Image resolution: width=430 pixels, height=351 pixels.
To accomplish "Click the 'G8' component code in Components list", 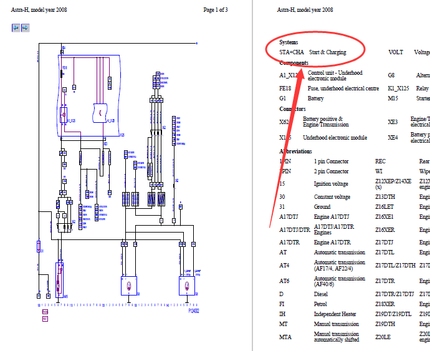I will pos(391,75).
